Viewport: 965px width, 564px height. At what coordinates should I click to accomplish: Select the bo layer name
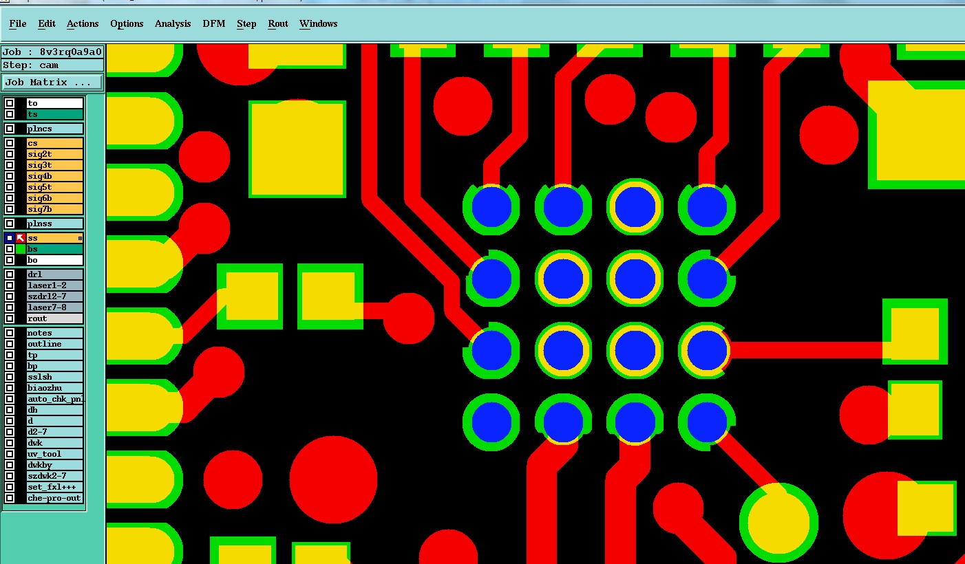[54, 260]
